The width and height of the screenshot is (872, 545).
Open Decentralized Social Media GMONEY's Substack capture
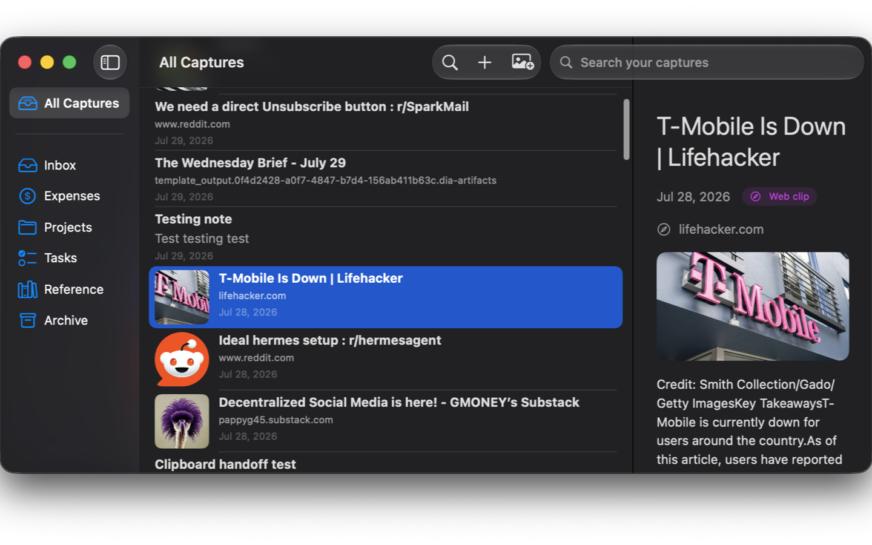point(386,421)
